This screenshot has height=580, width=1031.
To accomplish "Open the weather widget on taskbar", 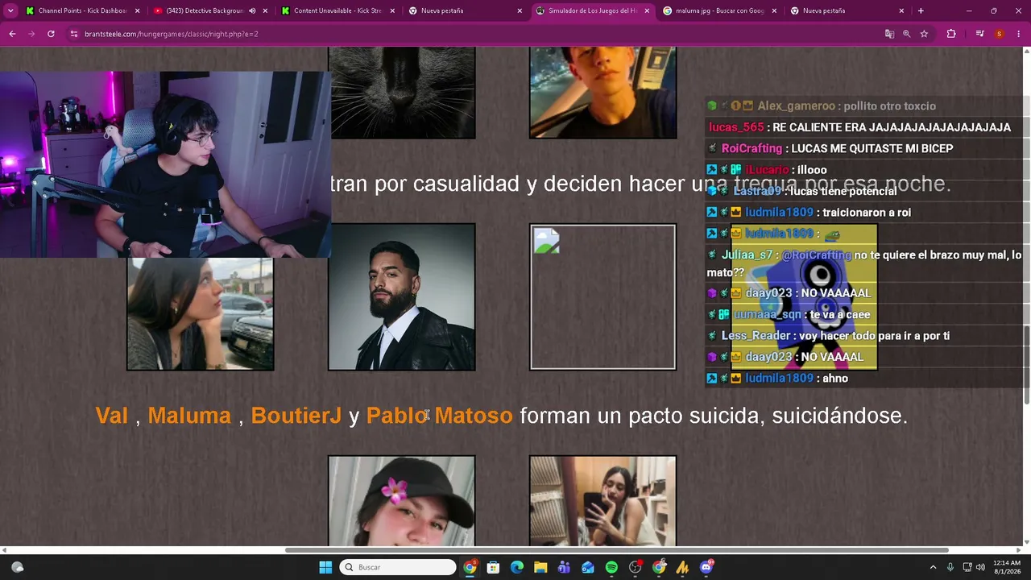I will 17,567.
